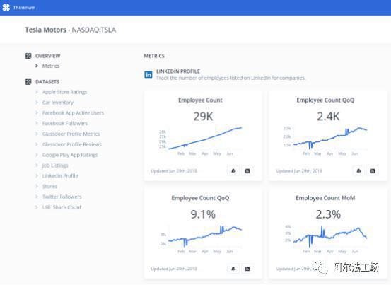Viewport: 391px width, 285px height.
Task: Open Apple Store Ratings dataset
Action: pos(64,92)
